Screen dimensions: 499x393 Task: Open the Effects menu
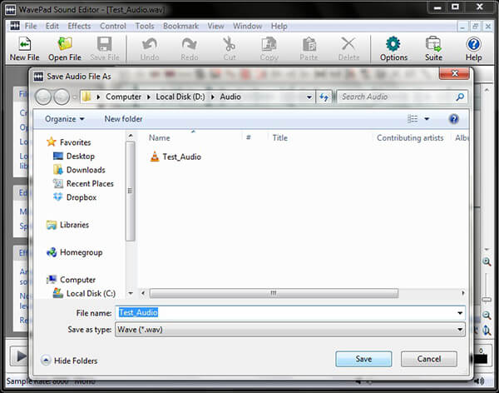(x=79, y=26)
